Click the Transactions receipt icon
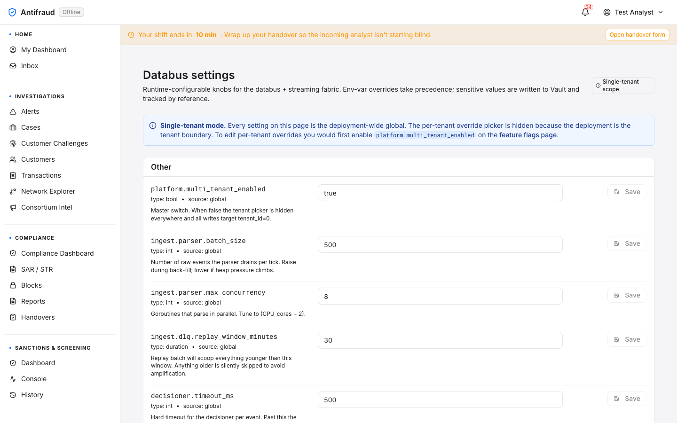 [x=13, y=175]
